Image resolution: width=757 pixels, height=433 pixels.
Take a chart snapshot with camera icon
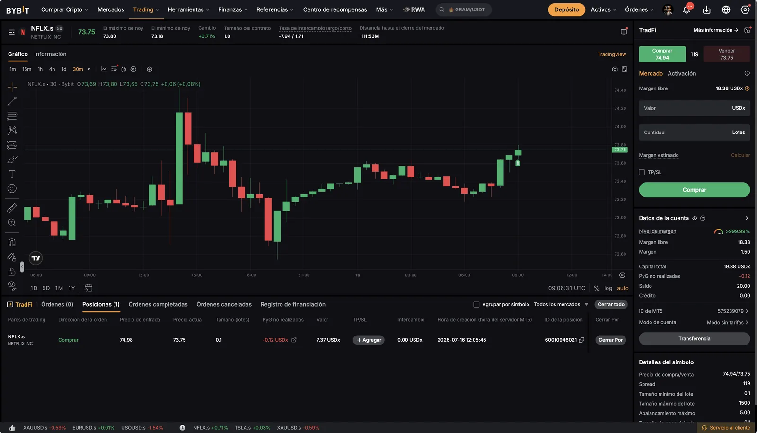click(x=615, y=69)
